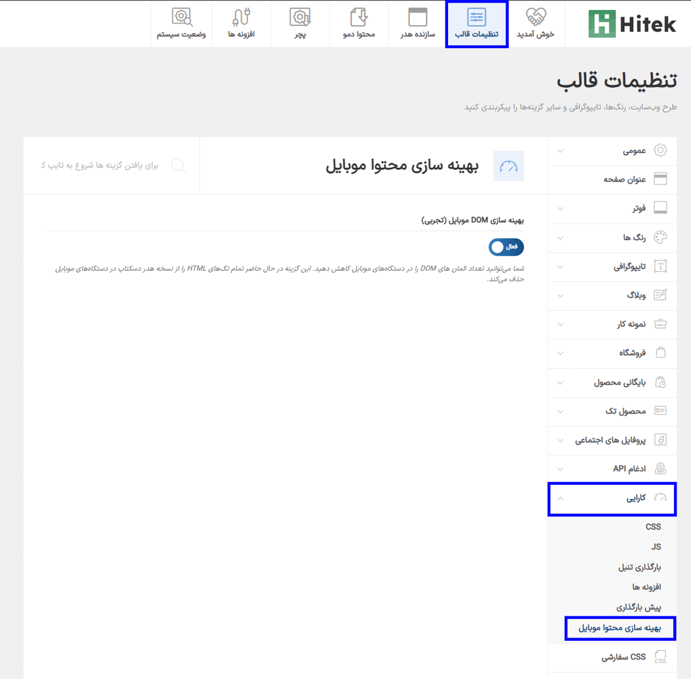
Task: Click the عمومی gear icon
Action: 660,150
